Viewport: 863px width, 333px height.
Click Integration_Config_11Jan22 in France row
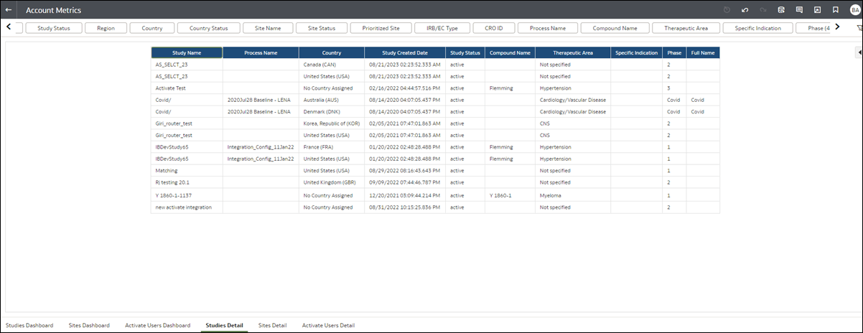click(261, 147)
